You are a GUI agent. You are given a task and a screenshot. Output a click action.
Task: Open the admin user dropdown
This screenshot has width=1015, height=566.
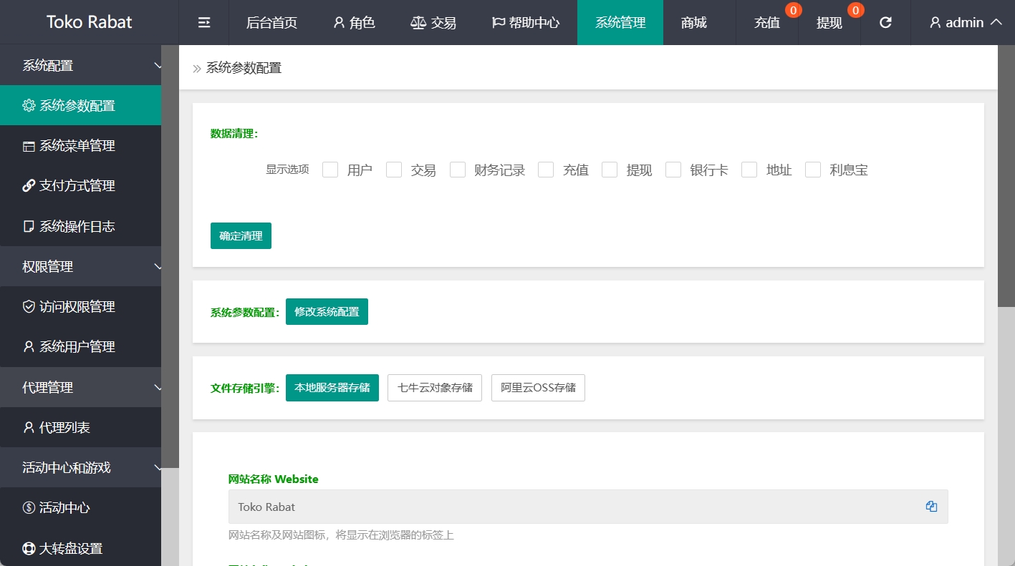click(966, 23)
